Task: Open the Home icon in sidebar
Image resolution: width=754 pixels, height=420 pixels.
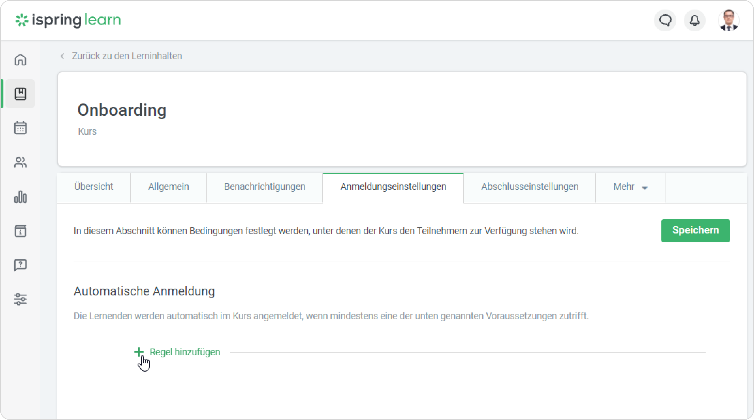Action: click(x=20, y=60)
